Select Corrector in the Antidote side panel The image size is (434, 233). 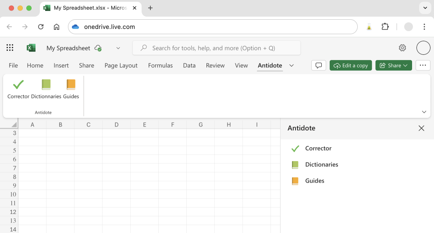(318, 148)
